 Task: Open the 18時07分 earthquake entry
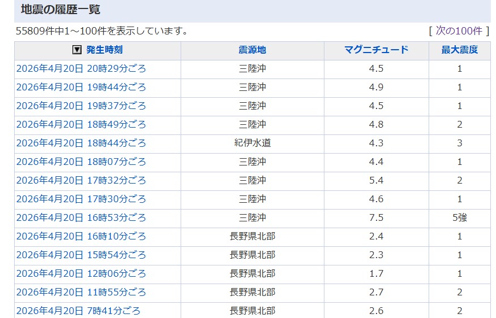[81, 162]
